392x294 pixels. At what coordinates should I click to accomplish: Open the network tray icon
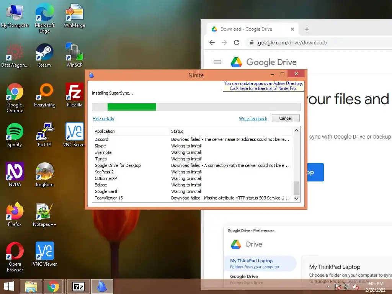coord(347,287)
